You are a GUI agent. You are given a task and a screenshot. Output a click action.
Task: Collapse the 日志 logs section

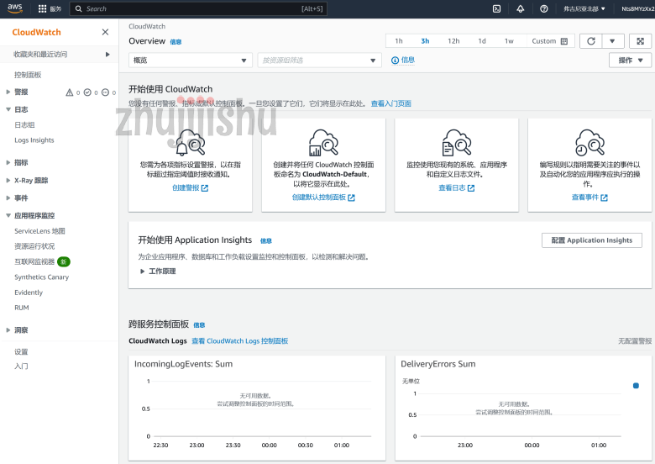point(8,109)
